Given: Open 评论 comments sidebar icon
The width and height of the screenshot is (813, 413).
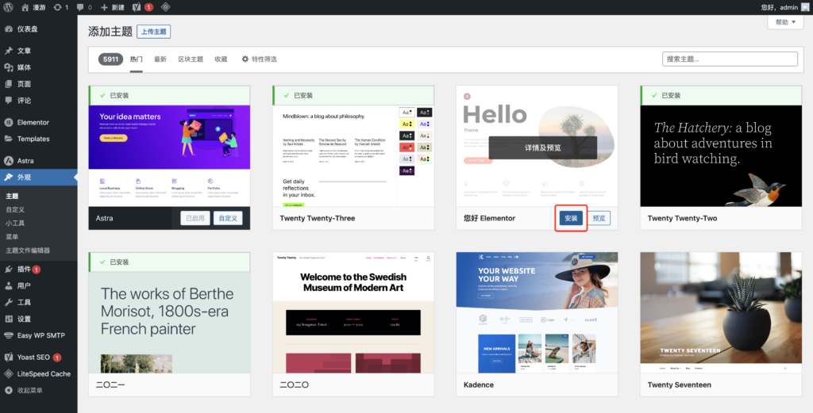Looking at the screenshot, I should (x=8, y=101).
